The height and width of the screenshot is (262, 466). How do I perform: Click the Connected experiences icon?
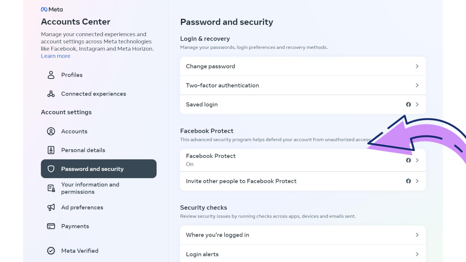coord(51,94)
